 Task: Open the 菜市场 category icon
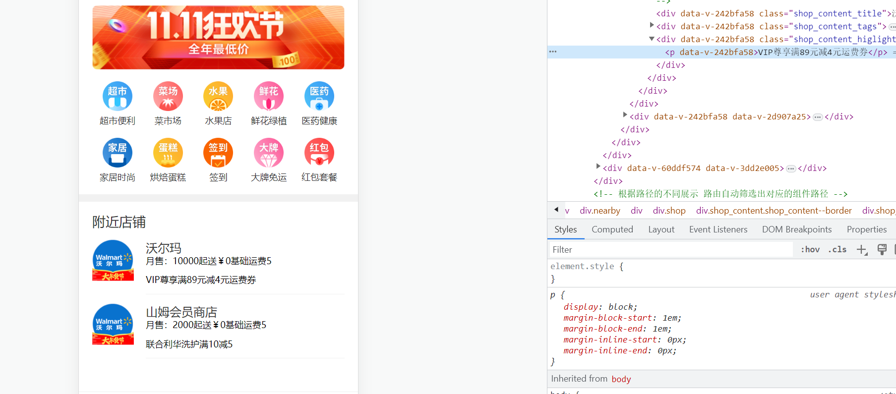pyautogui.click(x=168, y=96)
